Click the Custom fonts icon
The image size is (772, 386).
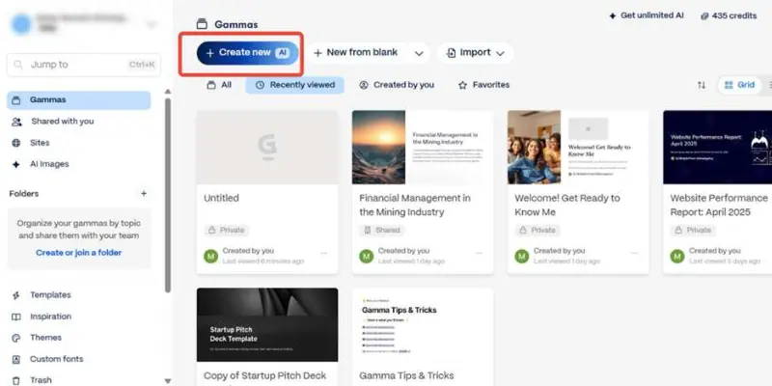point(16,359)
